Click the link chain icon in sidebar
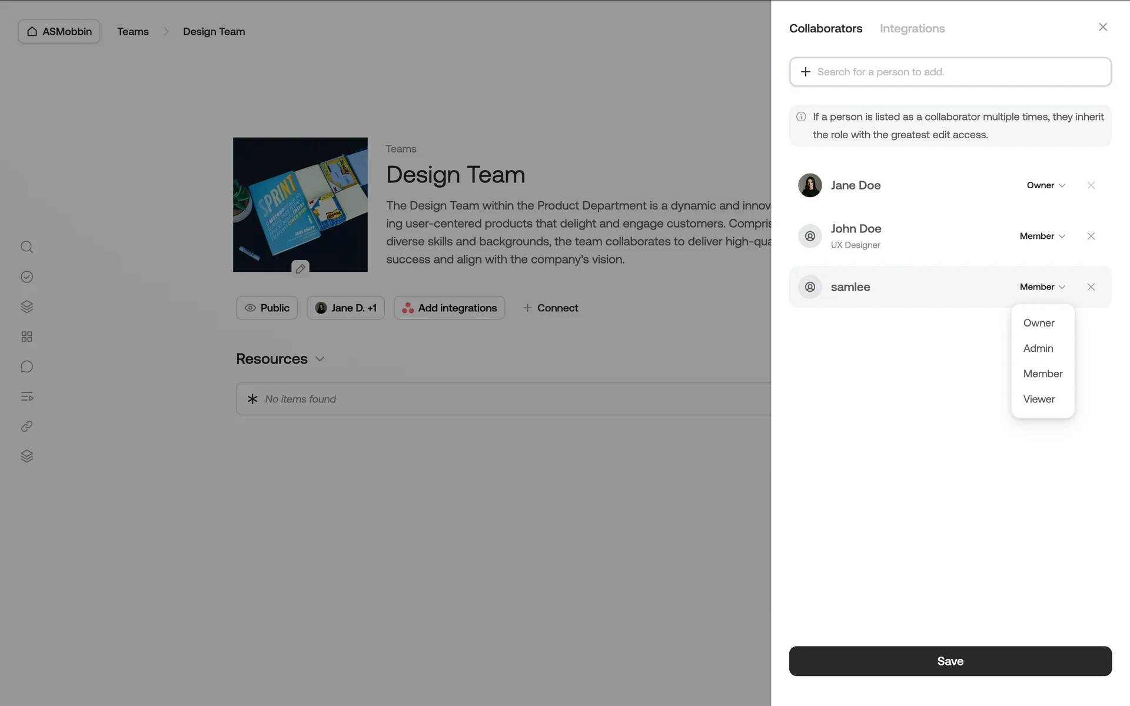1130x706 pixels. [x=26, y=427]
